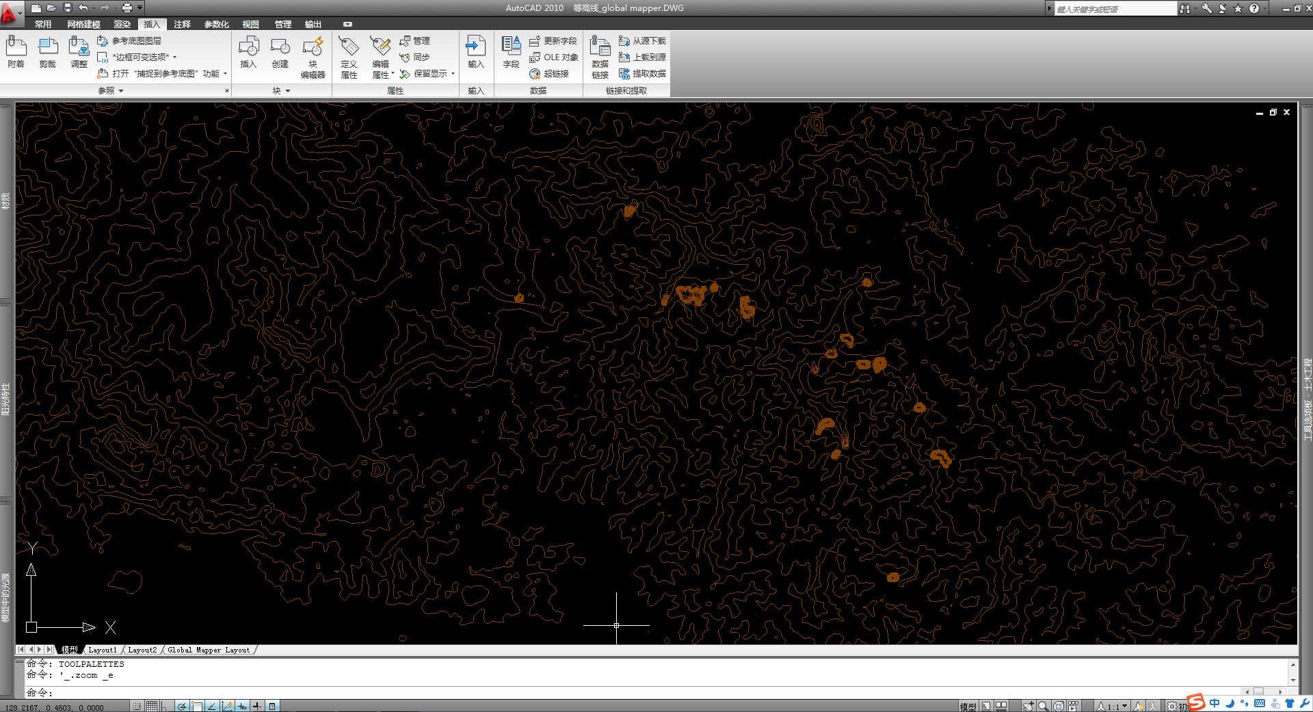Click the Plot/Print icon
Image resolution: width=1313 pixels, height=712 pixels.
tap(127, 8)
